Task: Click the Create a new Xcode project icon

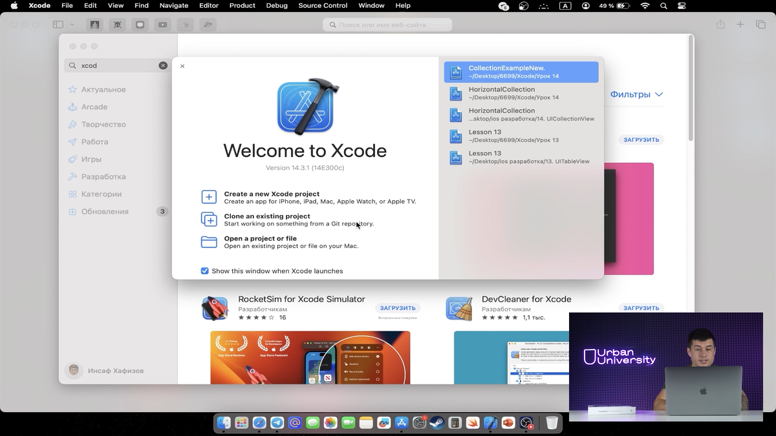Action: pos(209,197)
